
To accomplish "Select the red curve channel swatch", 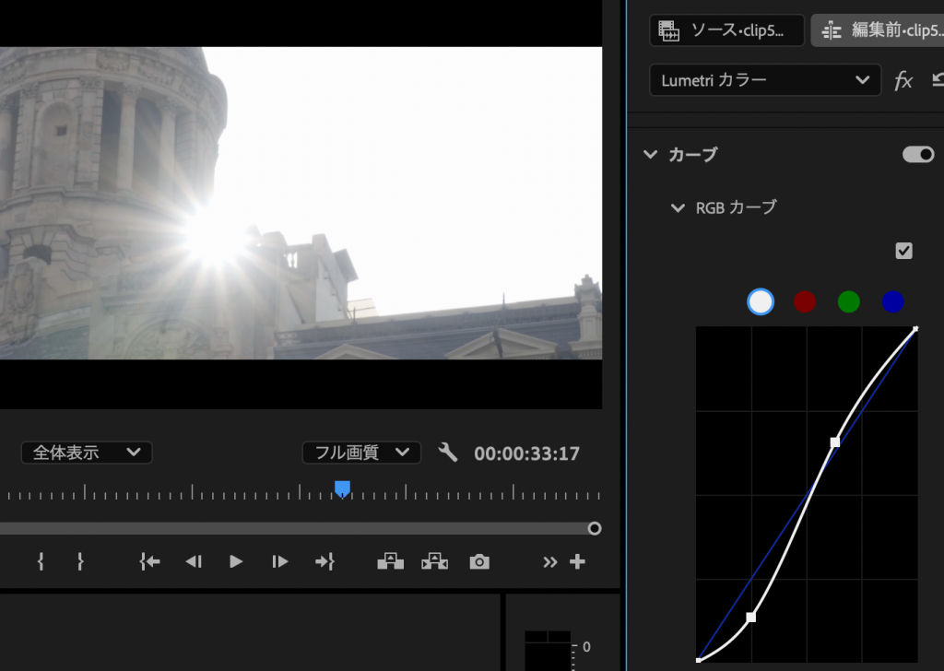I will point(805,301).
